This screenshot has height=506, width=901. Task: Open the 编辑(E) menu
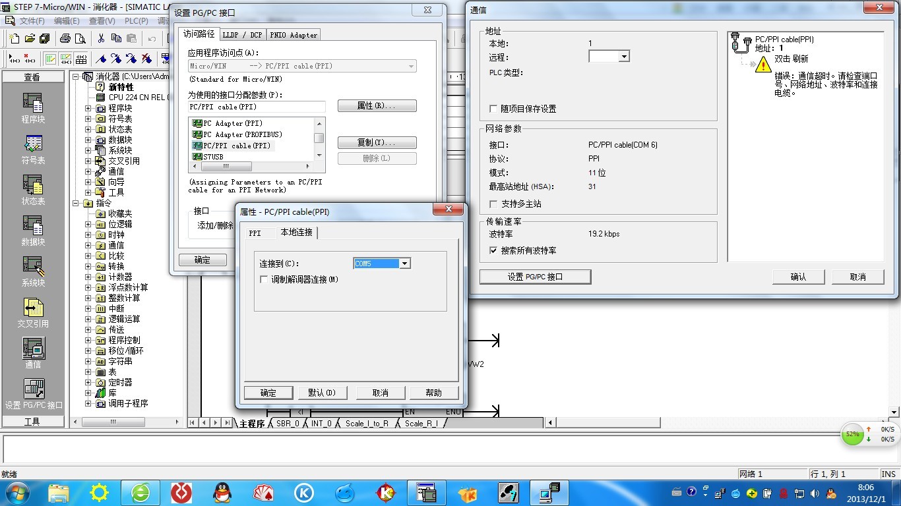click(66, 21)
